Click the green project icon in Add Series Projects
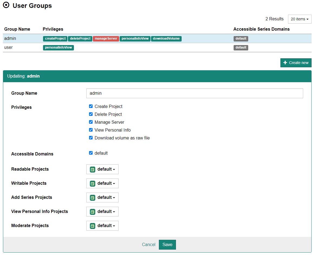Viewport: 314px width, 255px height. coord(92,197)
